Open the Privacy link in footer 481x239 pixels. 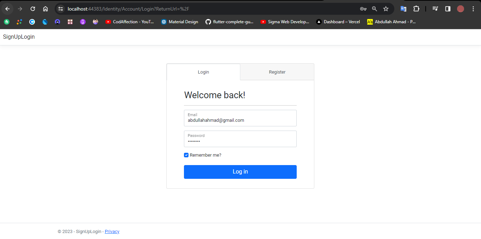[x=112, y=231]
